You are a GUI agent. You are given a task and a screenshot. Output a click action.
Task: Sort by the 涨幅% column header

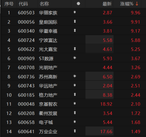point(127,4)
